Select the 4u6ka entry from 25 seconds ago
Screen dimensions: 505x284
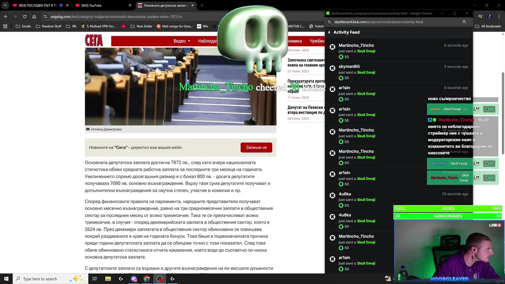coord(399,199)
